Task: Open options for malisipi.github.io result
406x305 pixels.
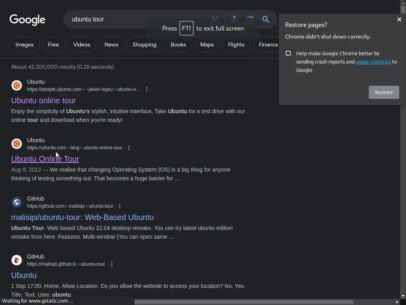Action: click(111, 264)
